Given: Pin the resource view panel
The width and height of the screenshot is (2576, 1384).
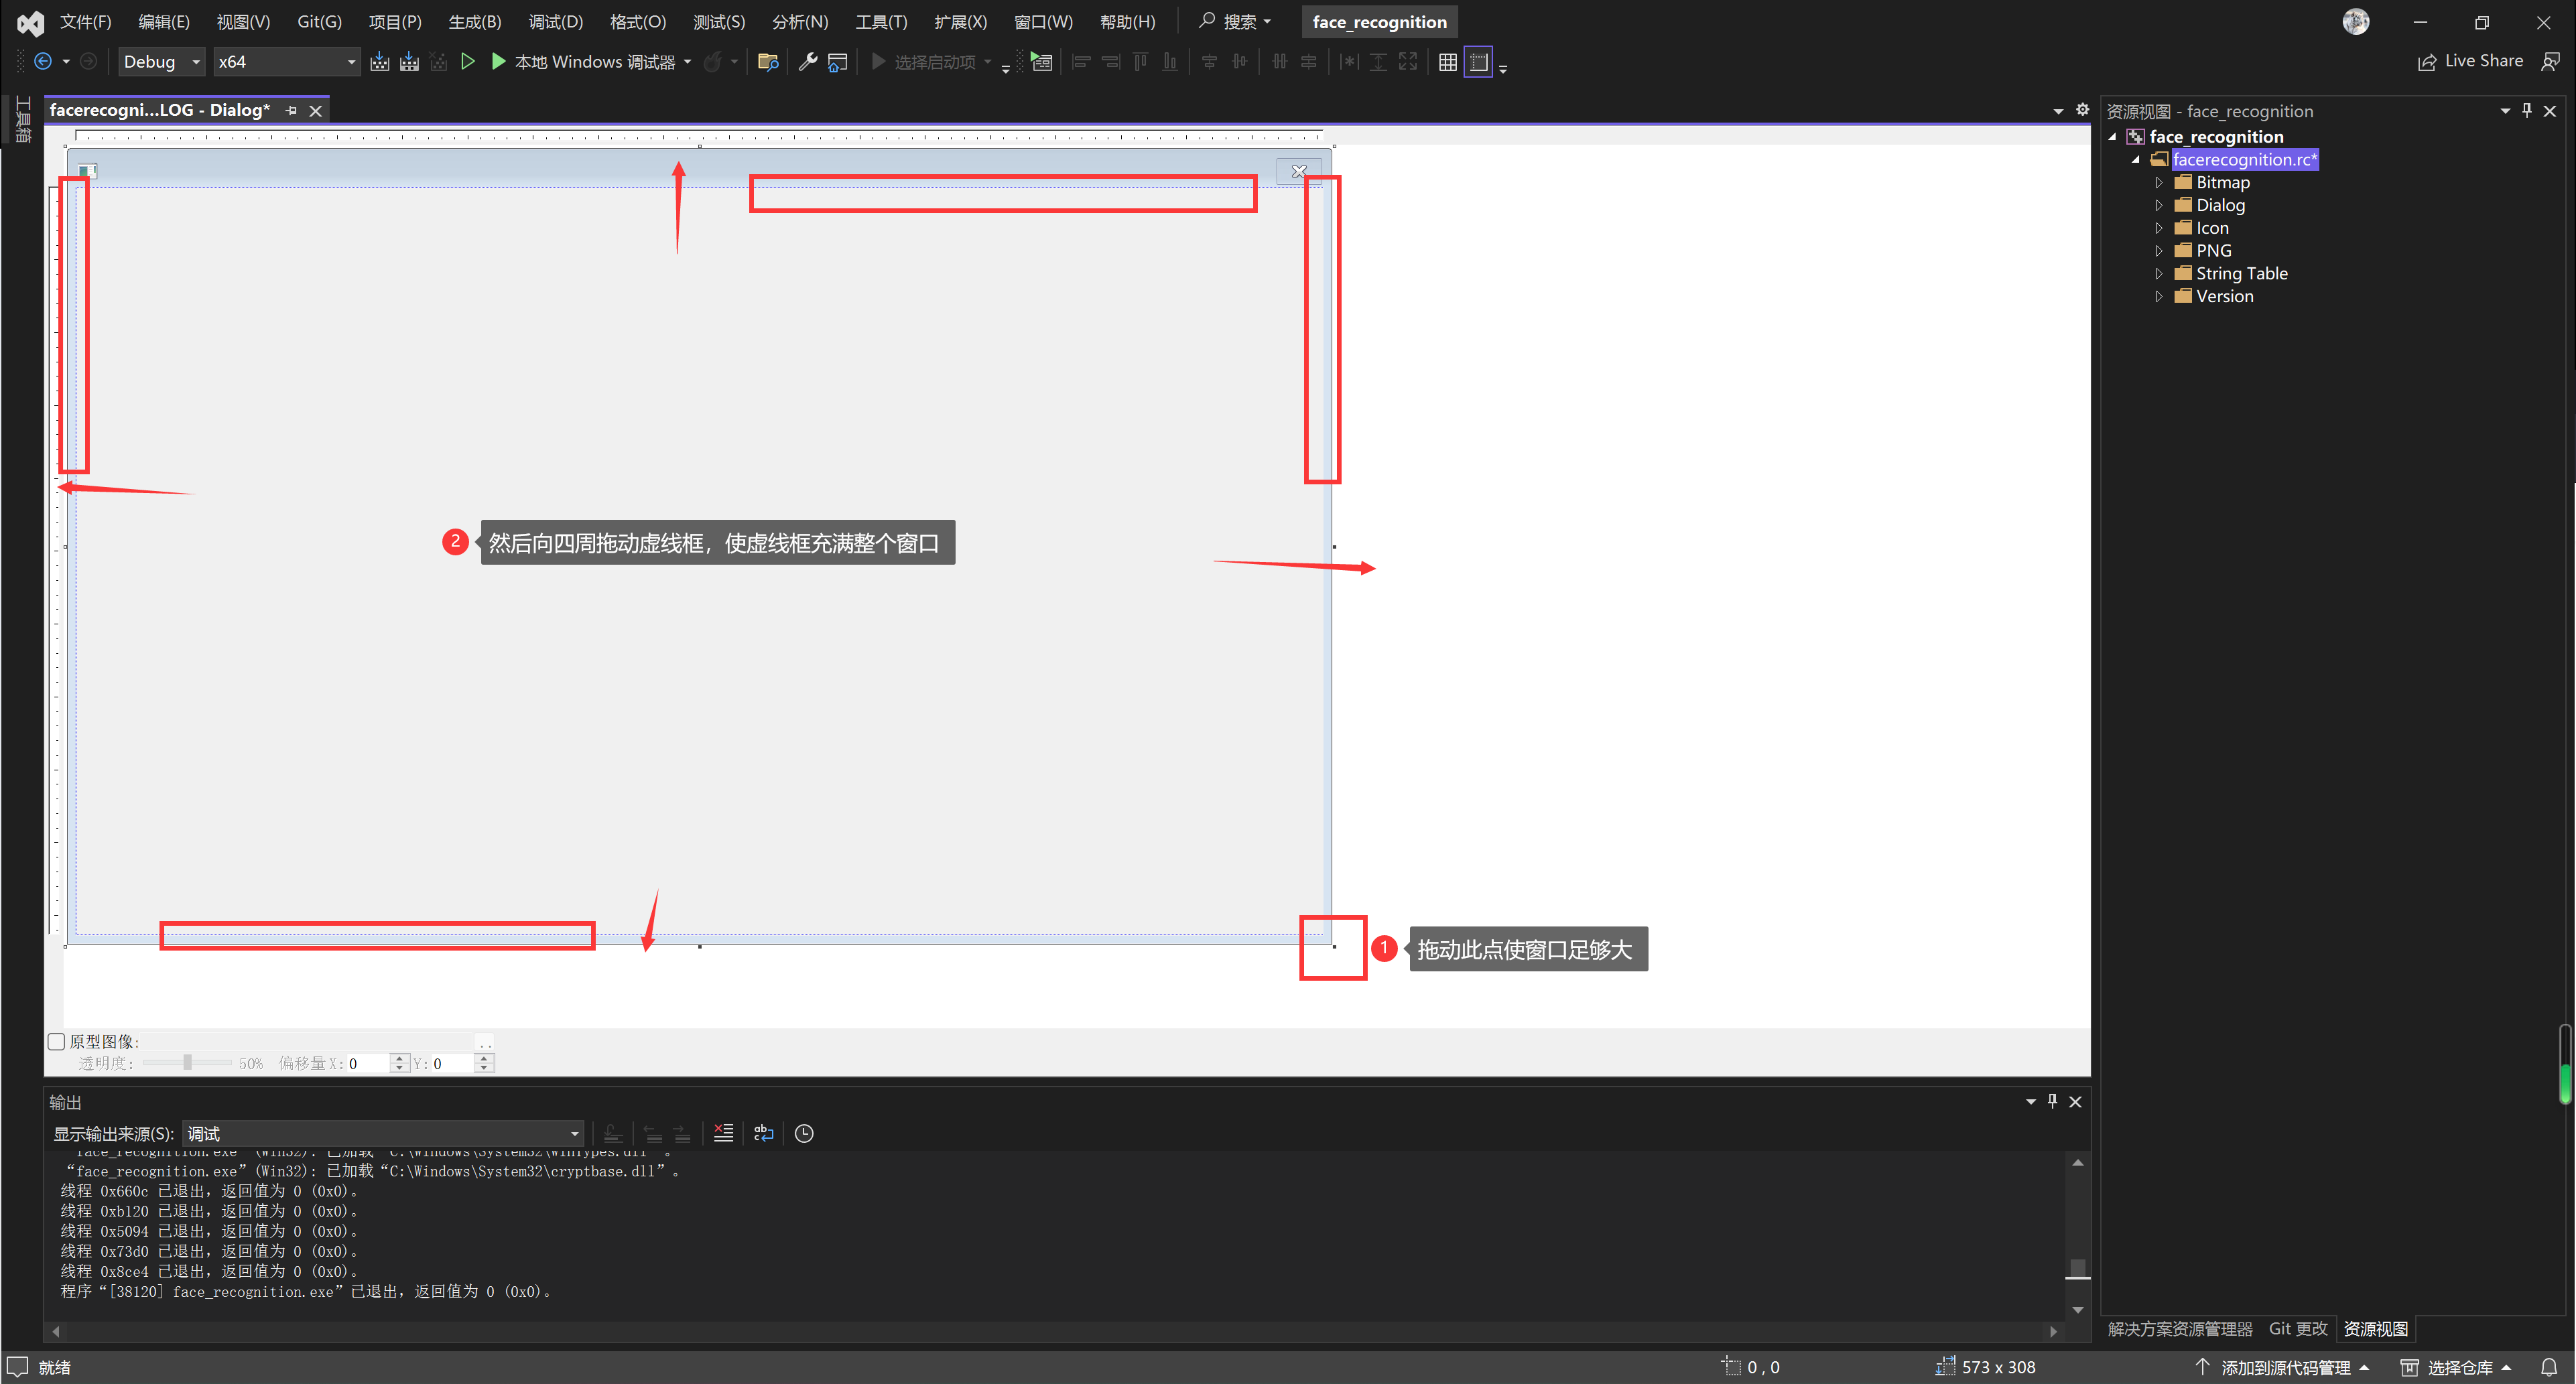Looking at the screenshot, I should click(2527, 111).
